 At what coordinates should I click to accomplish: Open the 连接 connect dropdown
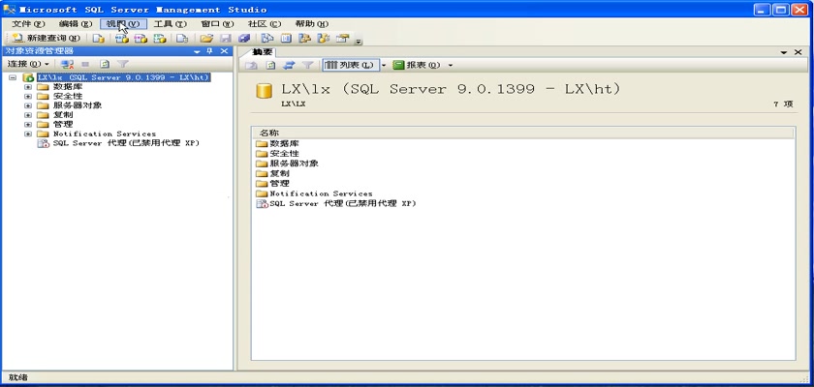pyautogui.click(x=28, y=64)
